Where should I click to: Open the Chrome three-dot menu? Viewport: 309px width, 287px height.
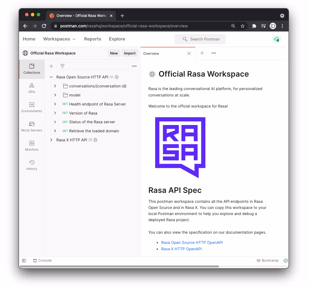click(x=282, y=26)
